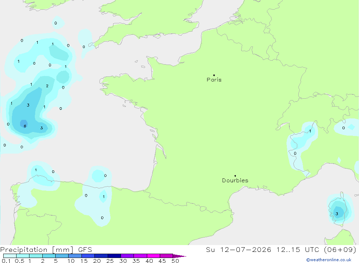
Task: Click the purple arrow tip above 50 mm
Action: 179,256
